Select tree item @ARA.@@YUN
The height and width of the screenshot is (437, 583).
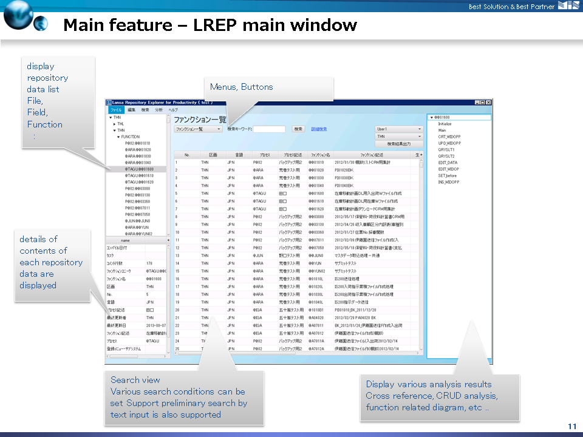[x=137, y=228]
